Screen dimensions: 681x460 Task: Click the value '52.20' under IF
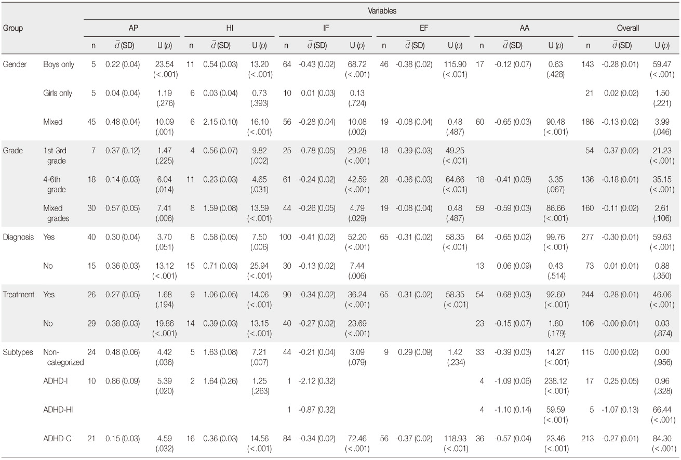pos(358,236)
